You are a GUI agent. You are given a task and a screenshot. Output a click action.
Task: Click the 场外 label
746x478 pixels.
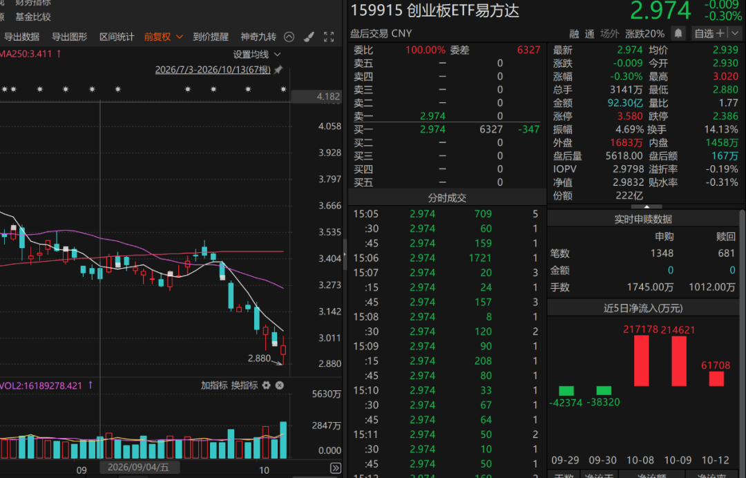[x=609, y=34]
